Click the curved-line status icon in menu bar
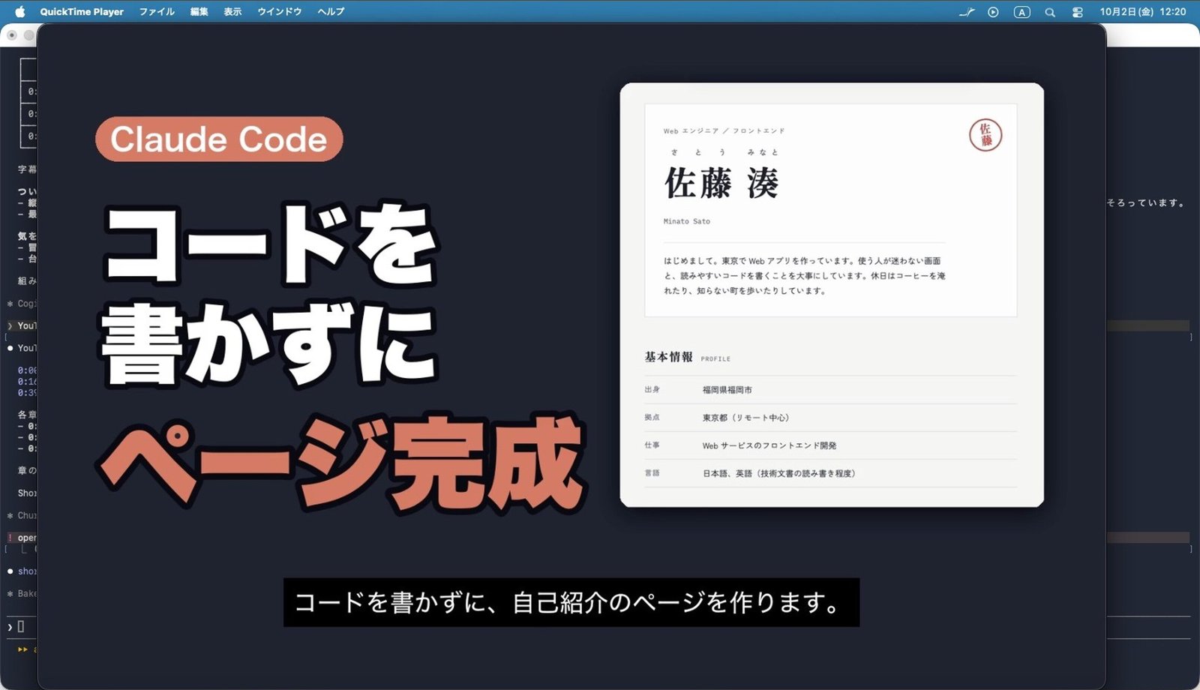Image resolution: width=1200 pixels, height=690 pixels. (x=967, y=12)
